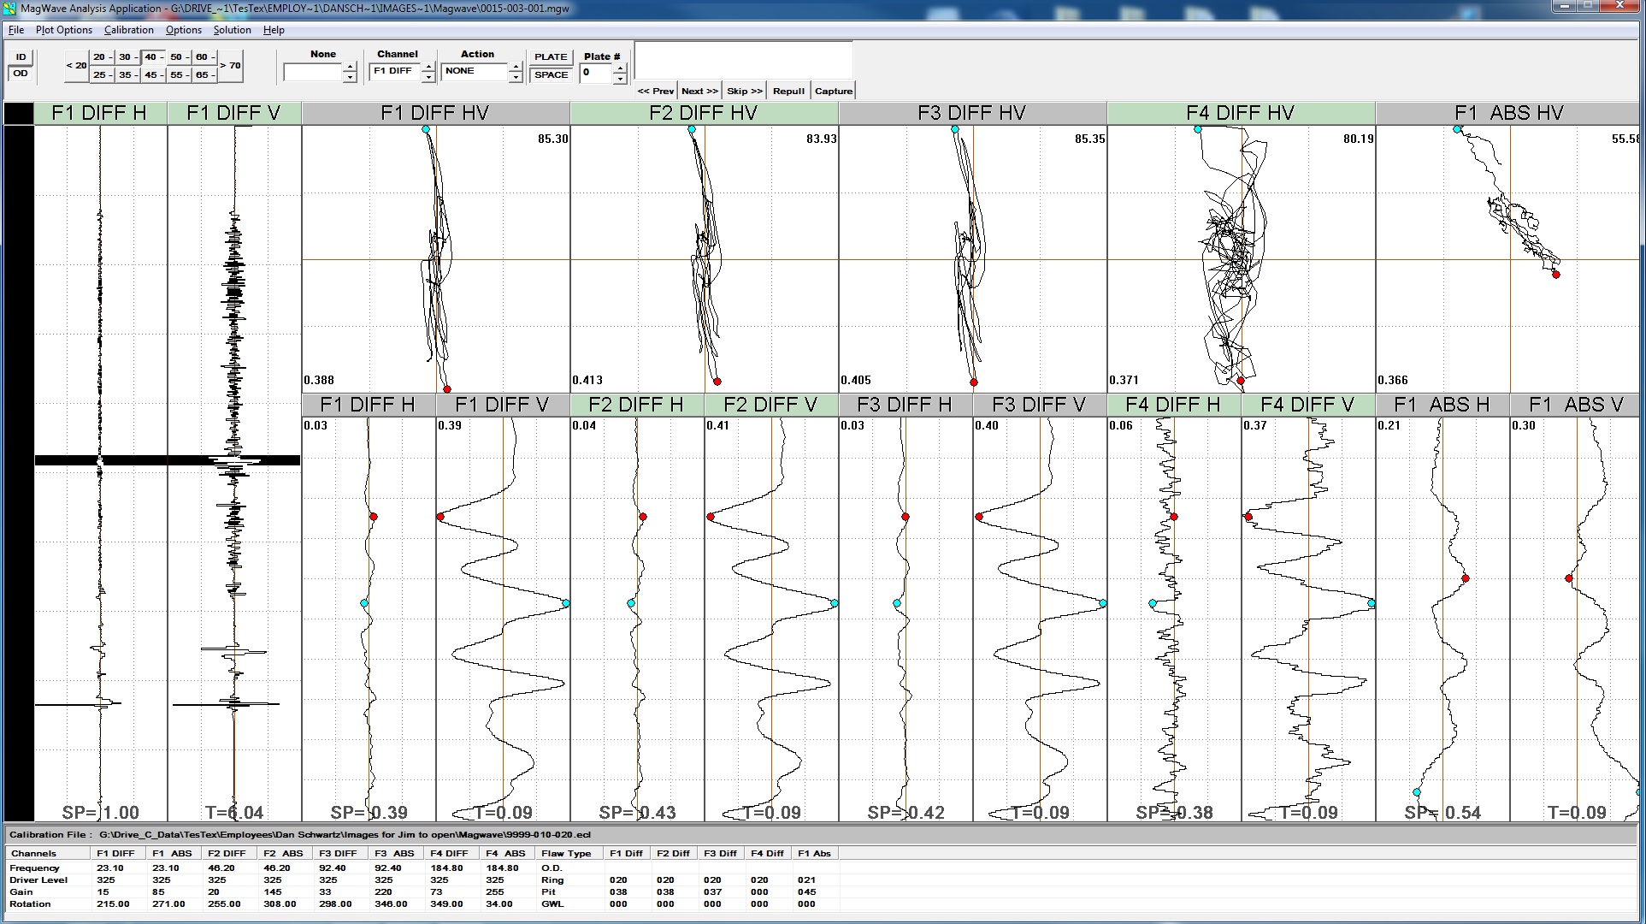Select the F1 DIFF HV plot header

[436, 113]
